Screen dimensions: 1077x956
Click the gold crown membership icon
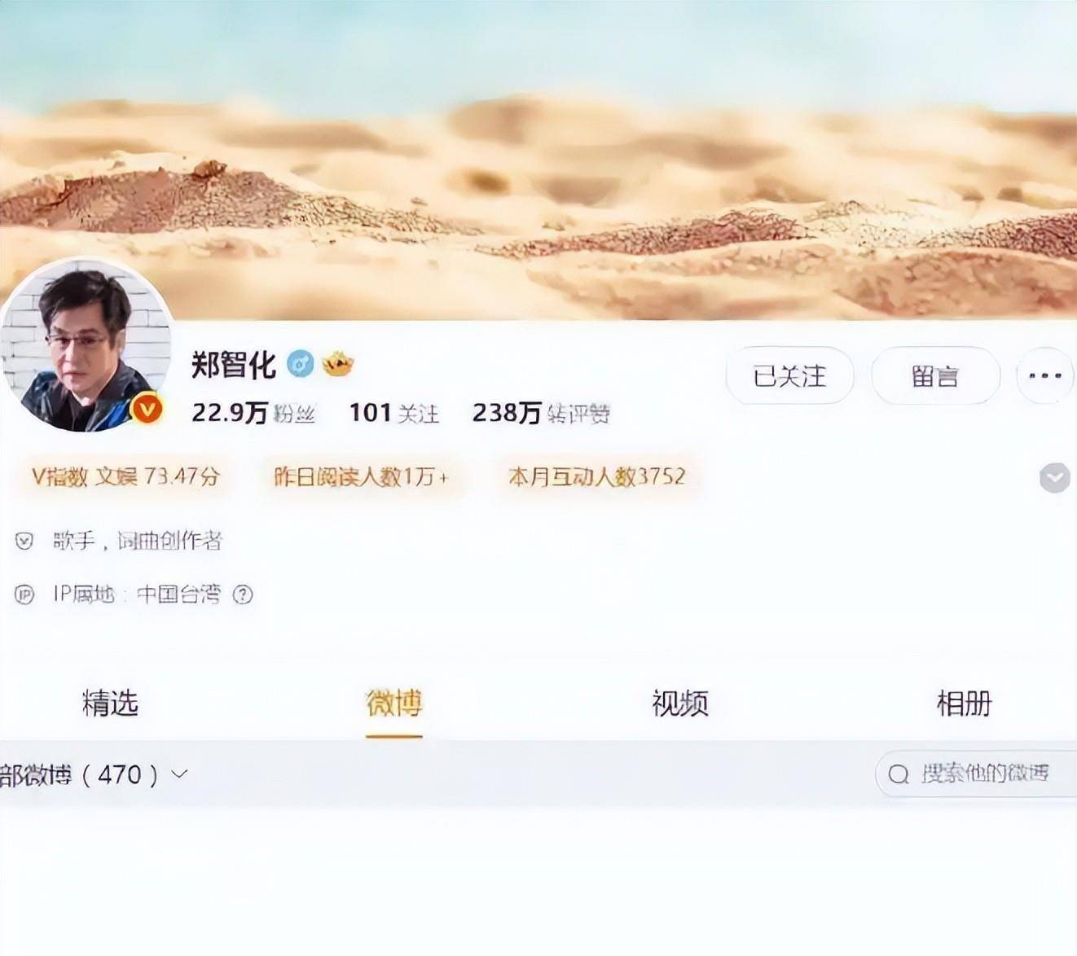pyautogui.click(x=337, y=364)
